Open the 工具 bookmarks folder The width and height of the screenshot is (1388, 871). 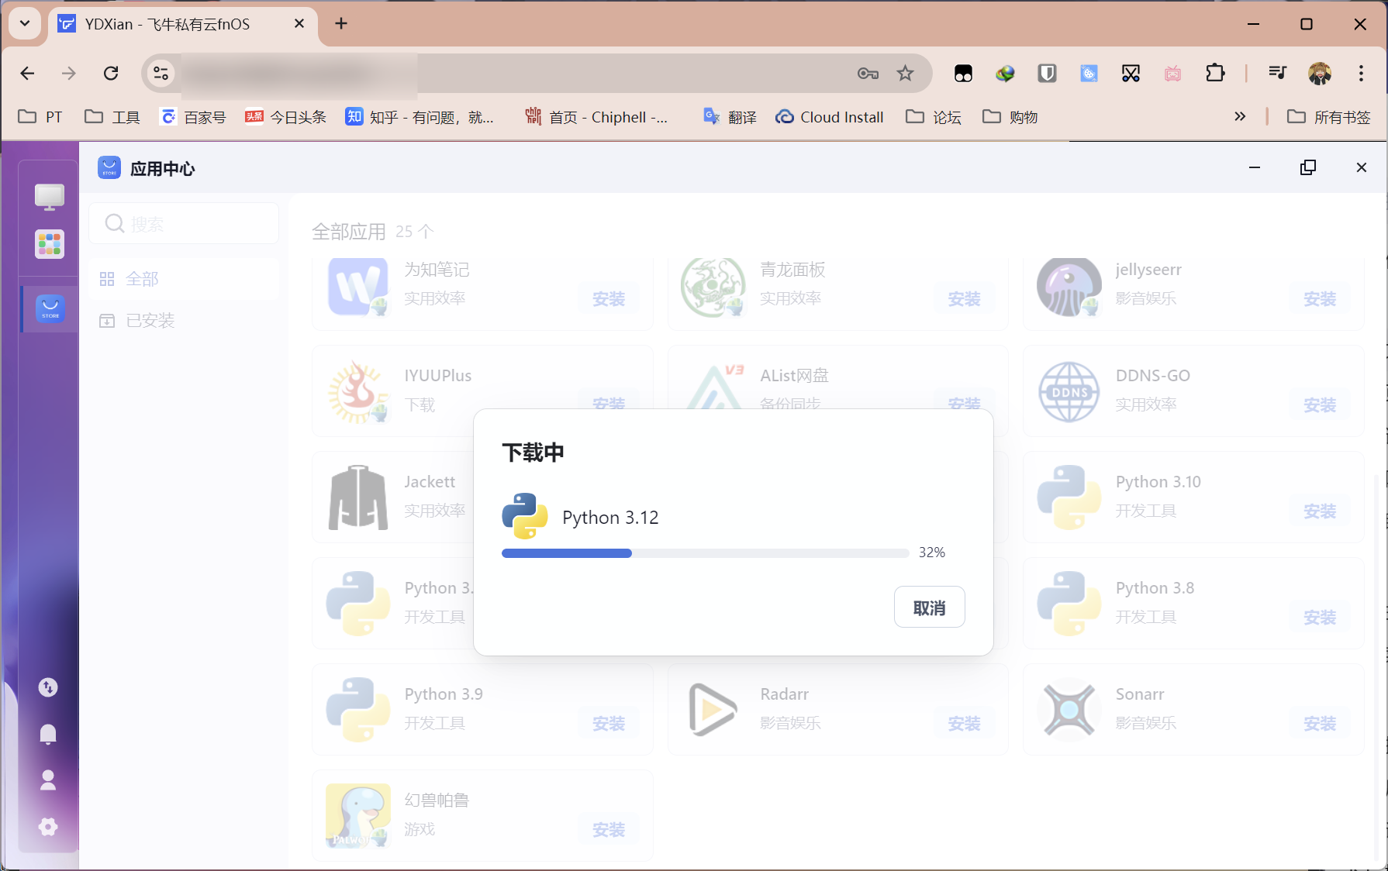point(112,117)
